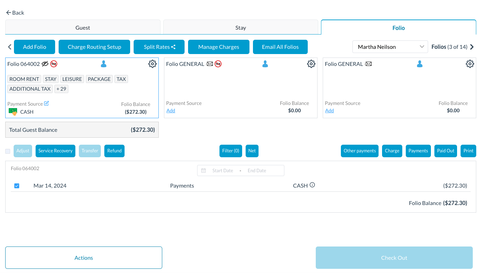Click Add link under middle folio Payment Source

point(171,111)
